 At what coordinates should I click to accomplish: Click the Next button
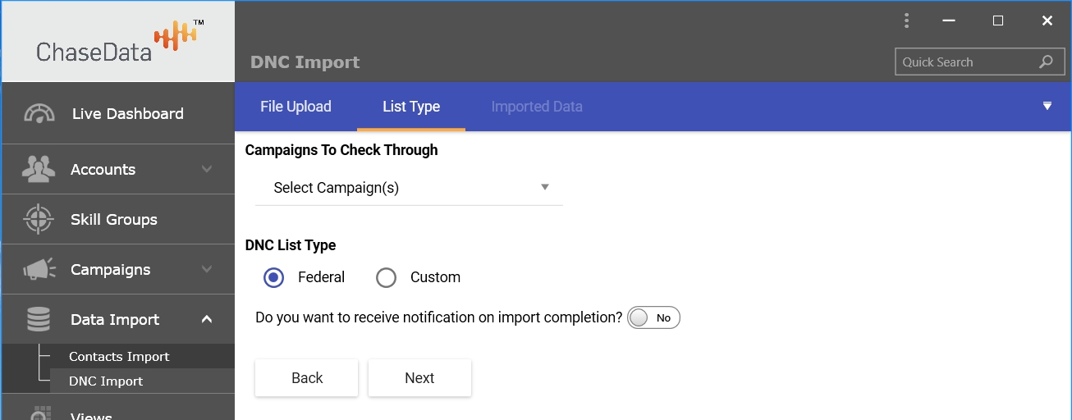click(x=419, y=378)
